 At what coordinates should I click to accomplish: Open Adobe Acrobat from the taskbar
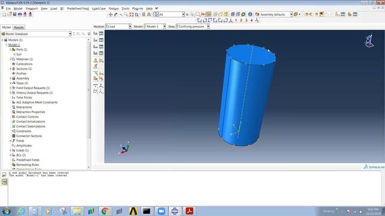coord(189,211)
